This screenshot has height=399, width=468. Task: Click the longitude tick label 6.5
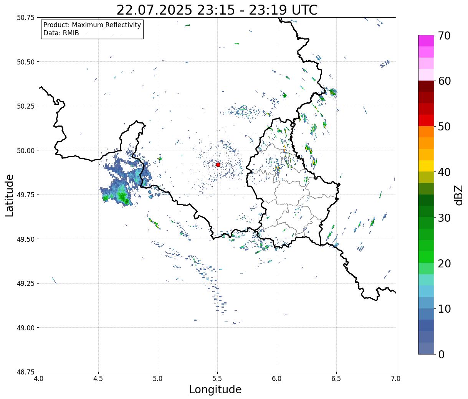pyautogui.click(x=336, y=379)
